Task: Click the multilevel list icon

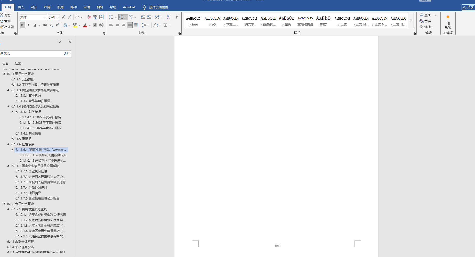Action: [x=132, y=17]
